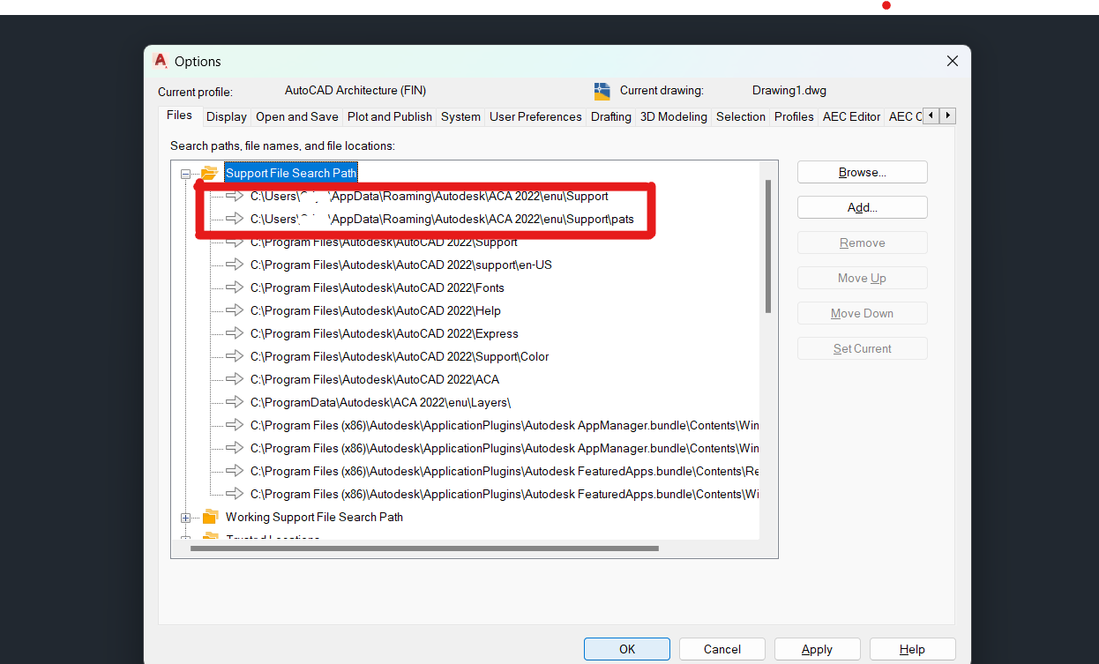This screenshot has height=664, width=1099.
Task: Open the Files tab
Action: click(179, 116)
